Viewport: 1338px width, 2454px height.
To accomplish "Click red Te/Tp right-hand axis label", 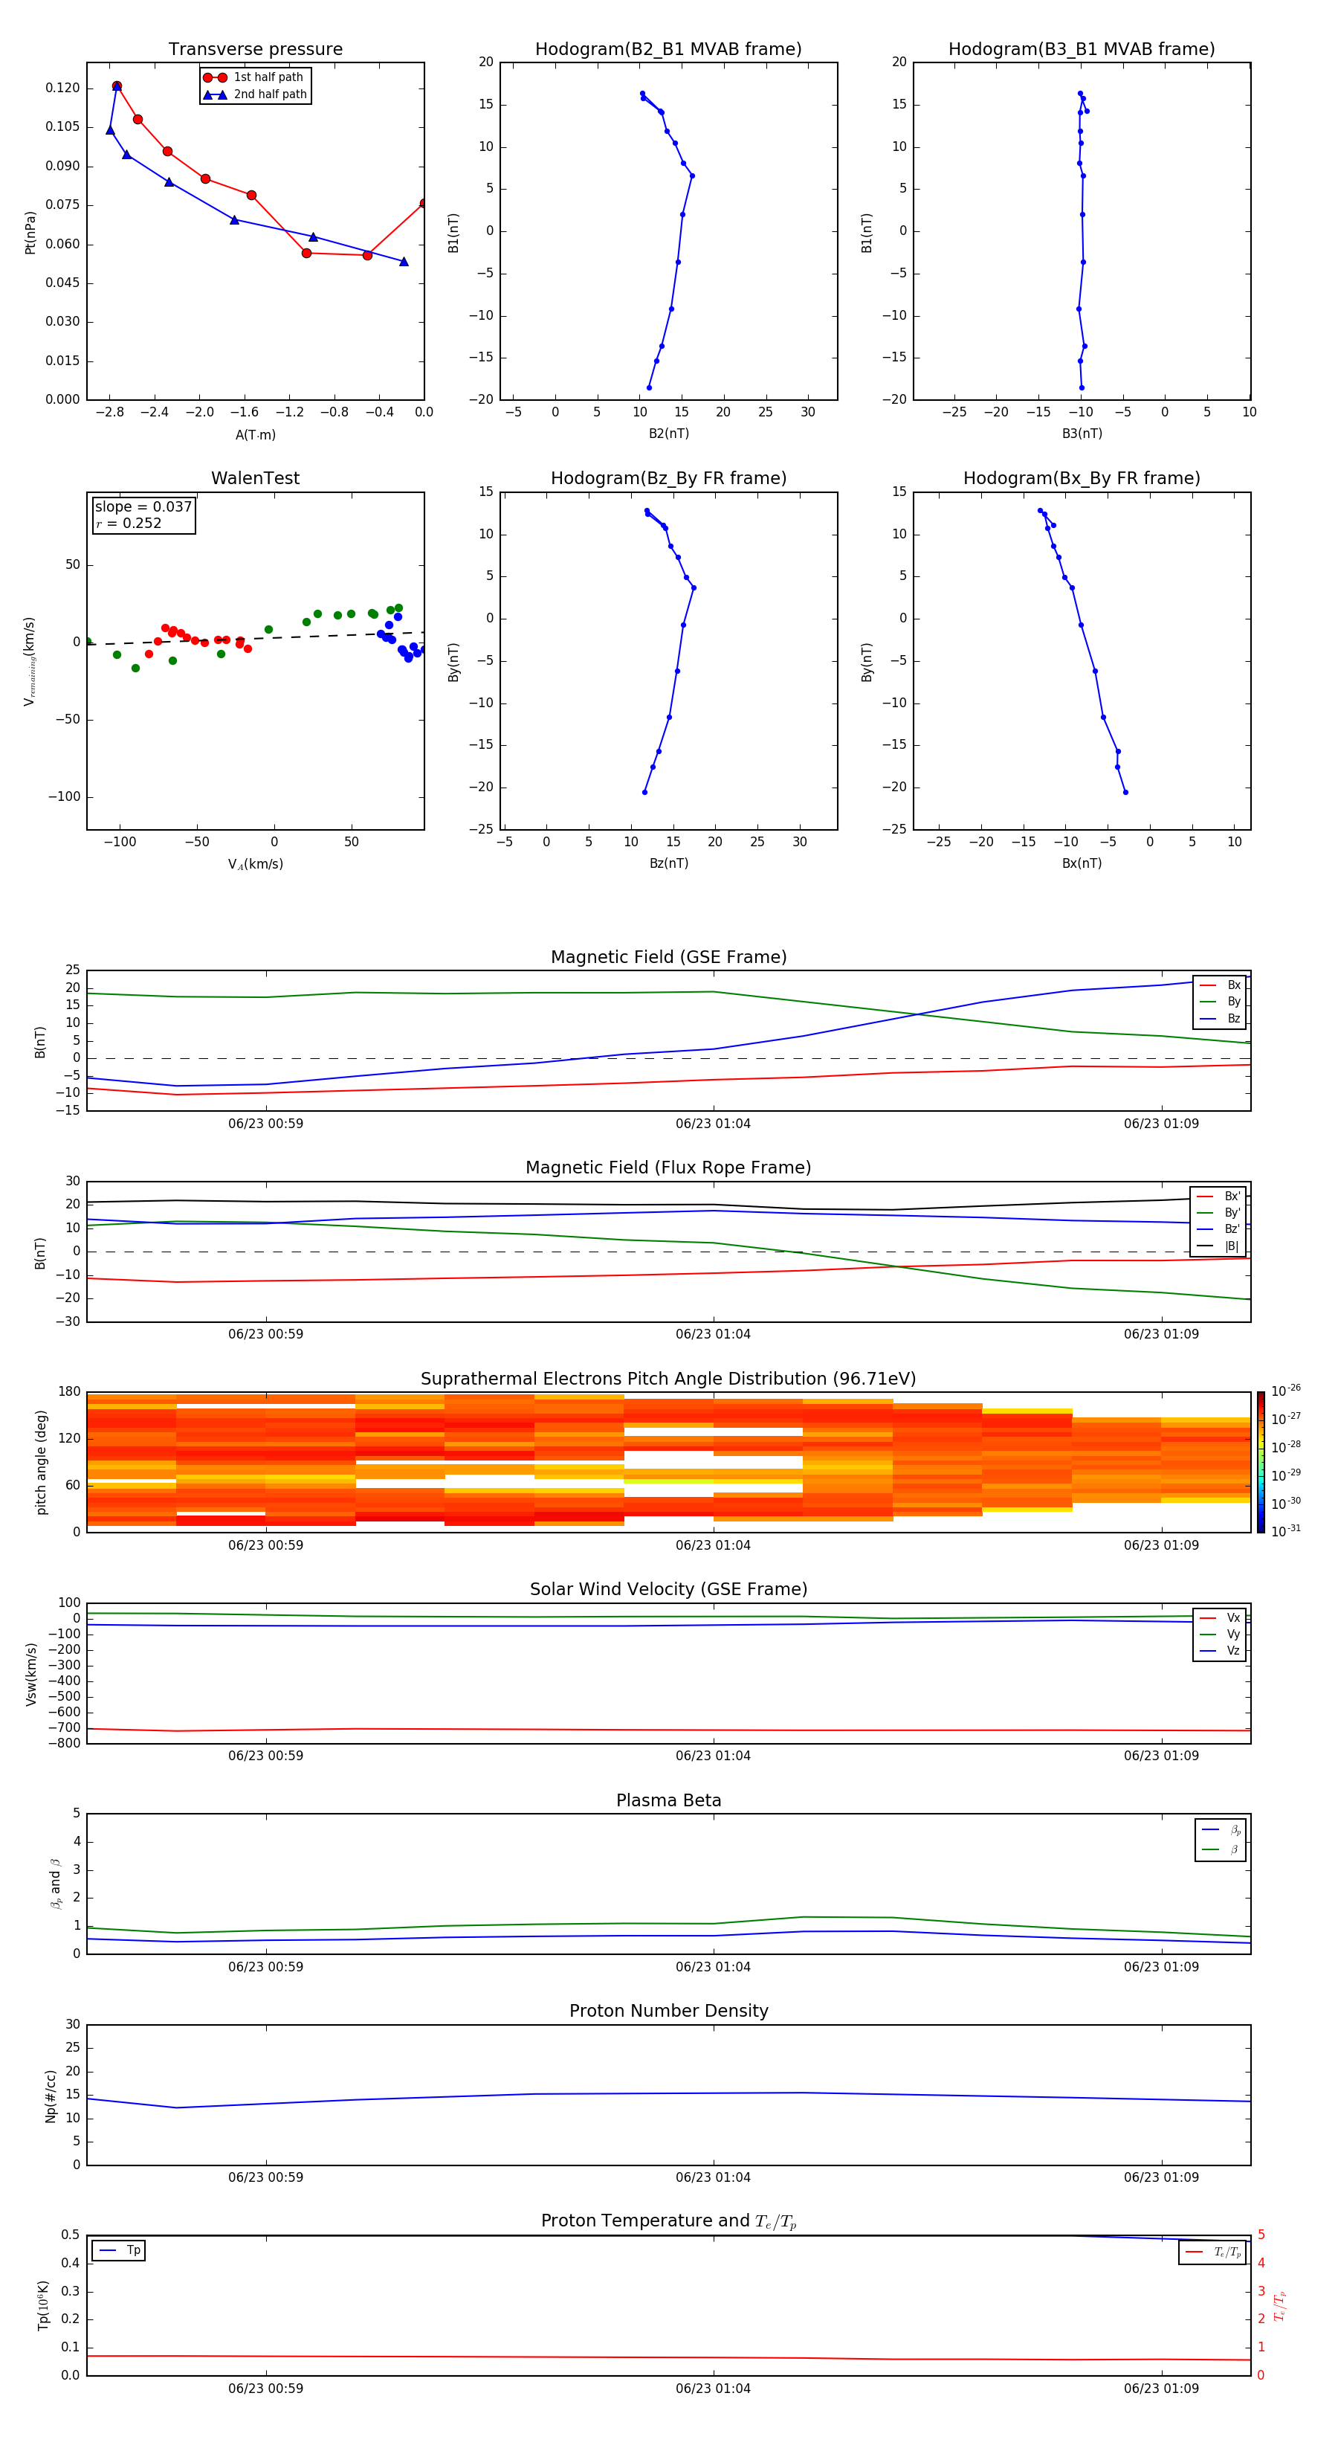I will click(1280, 2306).
